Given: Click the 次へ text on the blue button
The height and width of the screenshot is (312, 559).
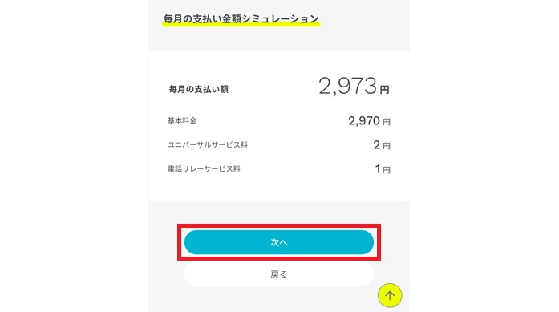Looking at the screenshot, I should click(x=279, y=242).
